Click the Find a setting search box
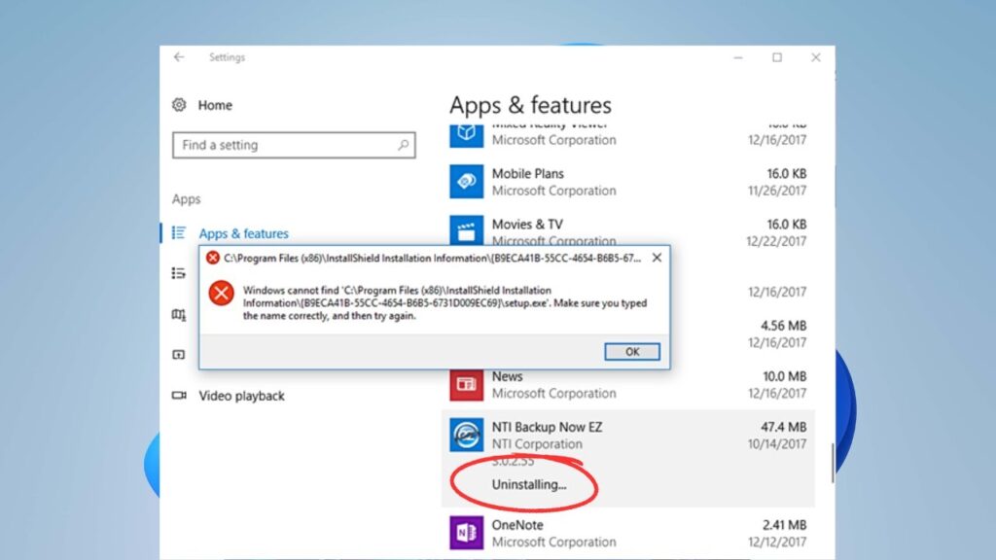 click(292, 144)
